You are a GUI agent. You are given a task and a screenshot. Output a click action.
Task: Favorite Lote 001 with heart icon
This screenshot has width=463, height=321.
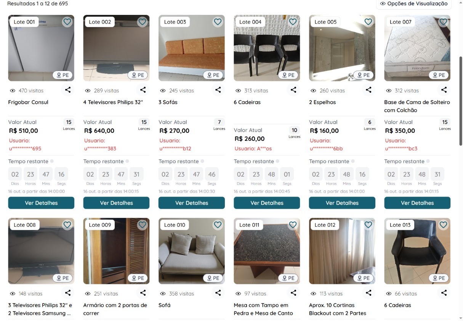coord(67,22)
